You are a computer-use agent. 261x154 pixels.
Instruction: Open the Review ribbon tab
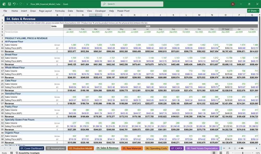tap(80, 11)
